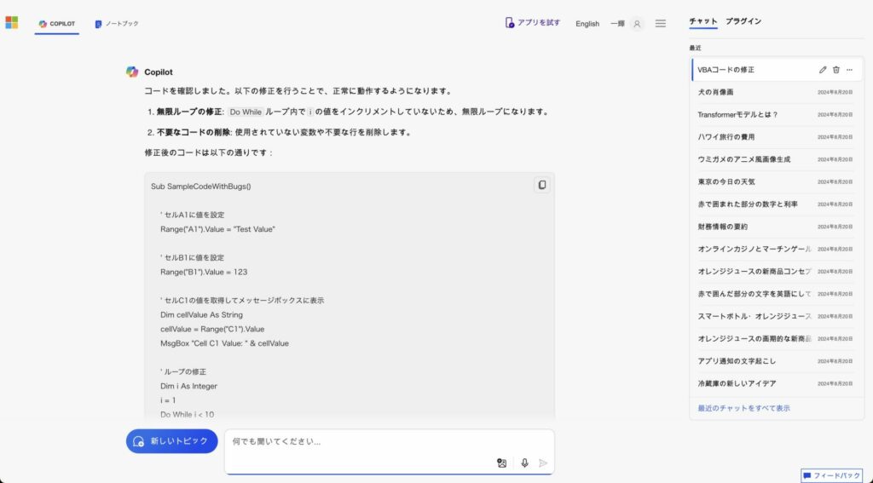This screenshot has height=483, width=873.
Task: Select the チャット tab
Action: point(703,21)
